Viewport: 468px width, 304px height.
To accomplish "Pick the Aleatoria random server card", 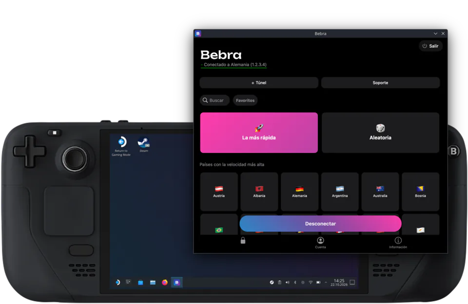I will tap(380, 133).
